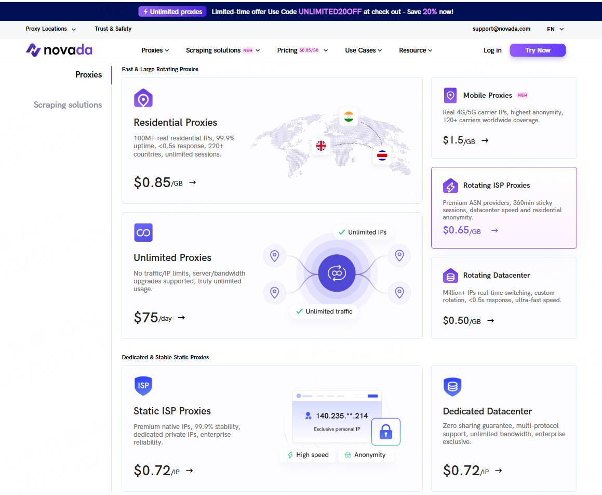602x495 pixels.
Task: Open the Use Cases menu
Action: [363, 50]
